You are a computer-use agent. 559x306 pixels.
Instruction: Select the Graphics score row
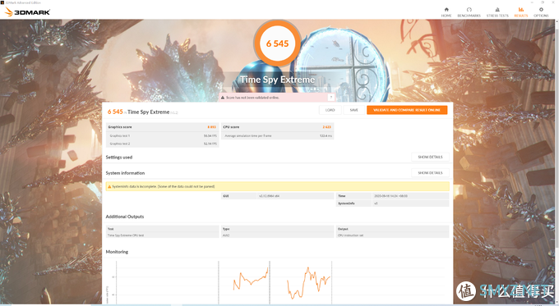tap(162, 127)
